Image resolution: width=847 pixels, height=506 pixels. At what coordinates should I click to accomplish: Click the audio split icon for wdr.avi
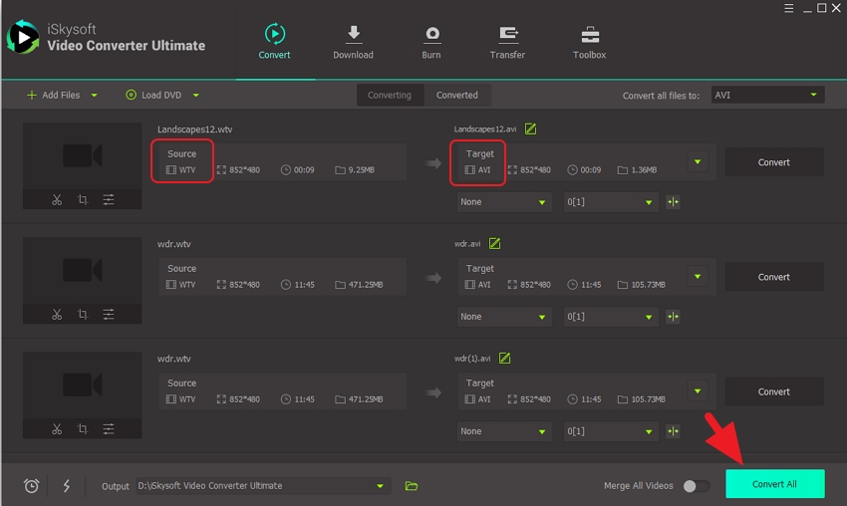click(x=674, y=317)
